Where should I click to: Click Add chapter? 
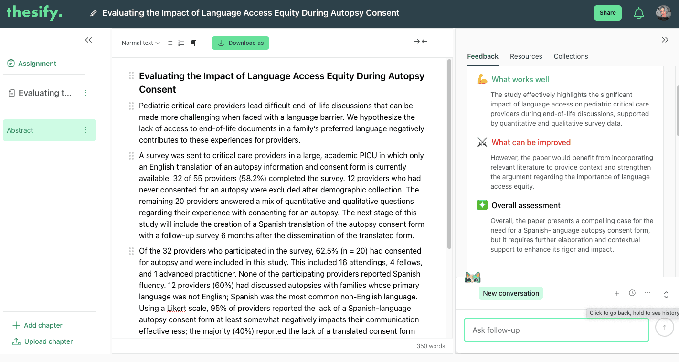tap(37, 325)
